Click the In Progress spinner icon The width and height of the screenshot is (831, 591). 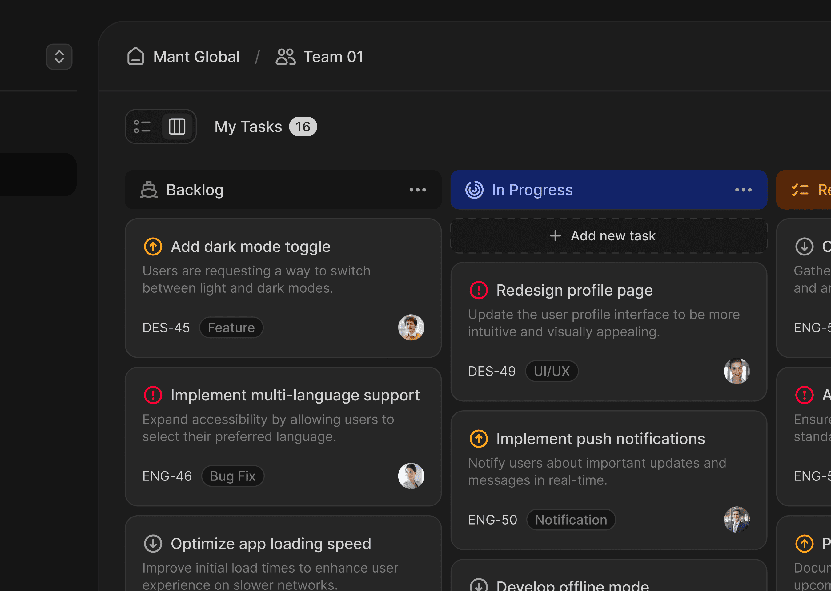[475, 190]
